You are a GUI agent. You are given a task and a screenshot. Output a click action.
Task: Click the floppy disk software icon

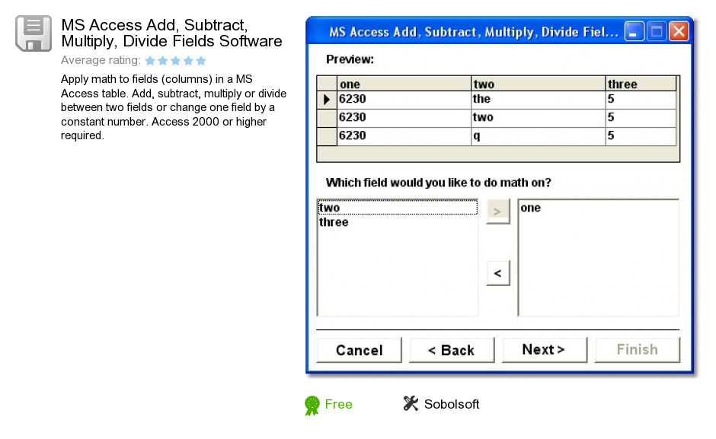(34, 33)
